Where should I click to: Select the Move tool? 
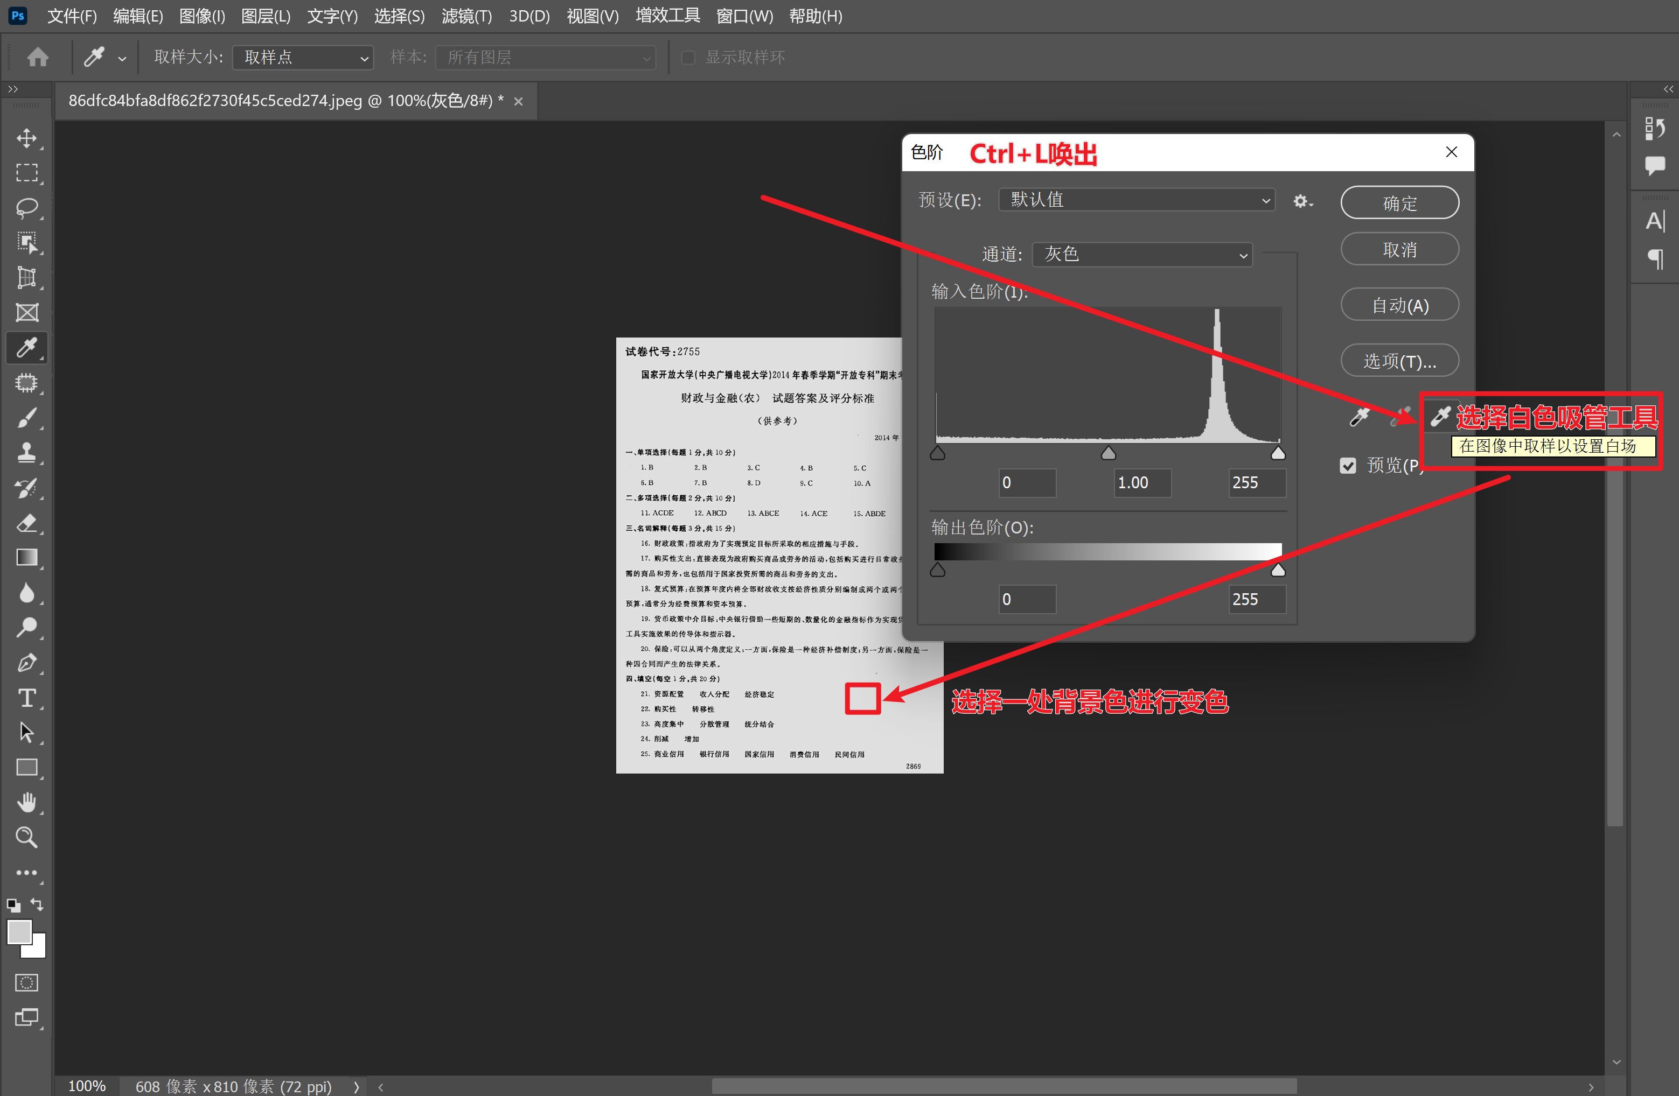click(x=27, y=138)
